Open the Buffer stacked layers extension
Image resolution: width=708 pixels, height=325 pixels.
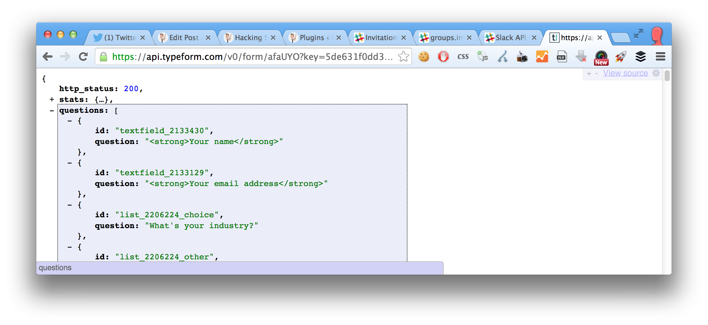641,57
